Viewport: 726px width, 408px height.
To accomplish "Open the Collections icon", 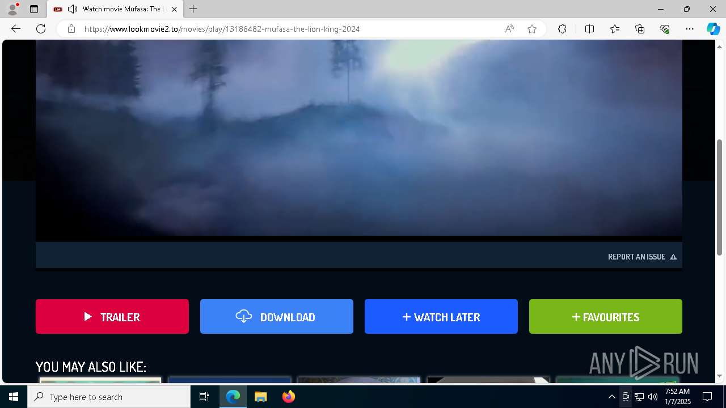I will 640,29.
